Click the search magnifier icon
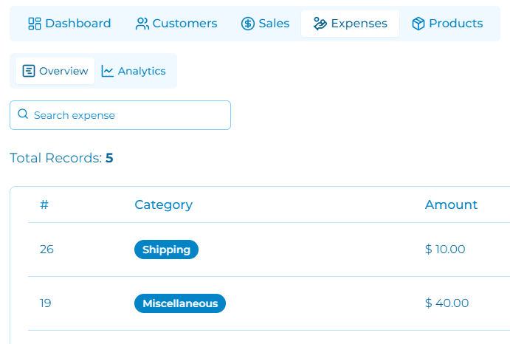 point(23,114)
